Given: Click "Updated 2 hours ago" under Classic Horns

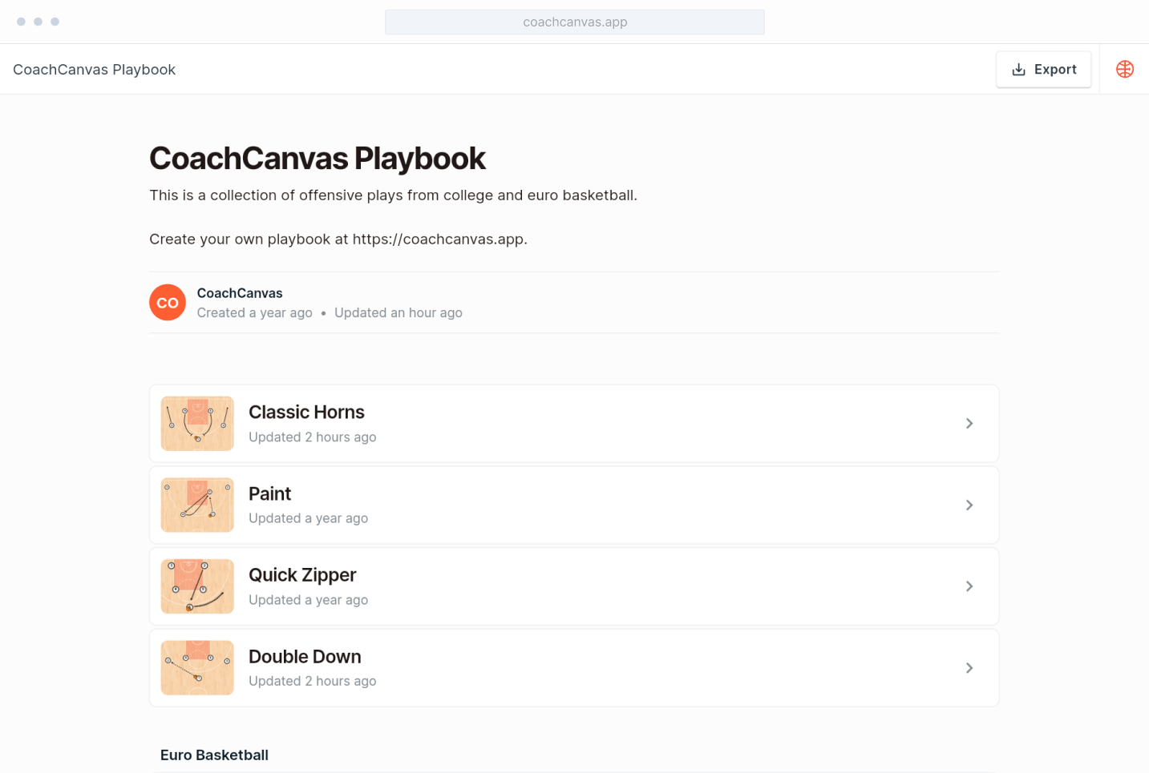Looking at the screenshot, I should point(312,437).
